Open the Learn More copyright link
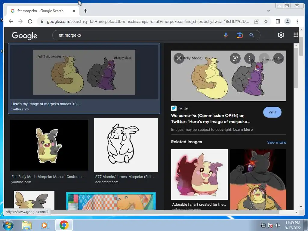This screenshot has height=231, width=308. pos(243,130)
